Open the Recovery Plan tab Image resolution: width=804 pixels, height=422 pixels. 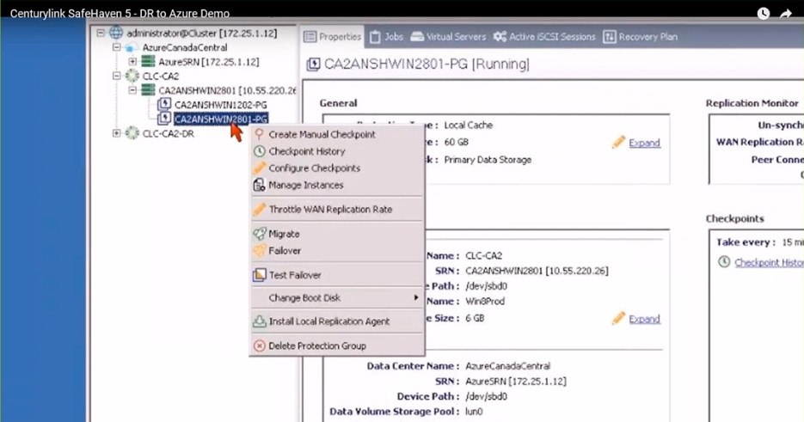click(x=641, y=37)
